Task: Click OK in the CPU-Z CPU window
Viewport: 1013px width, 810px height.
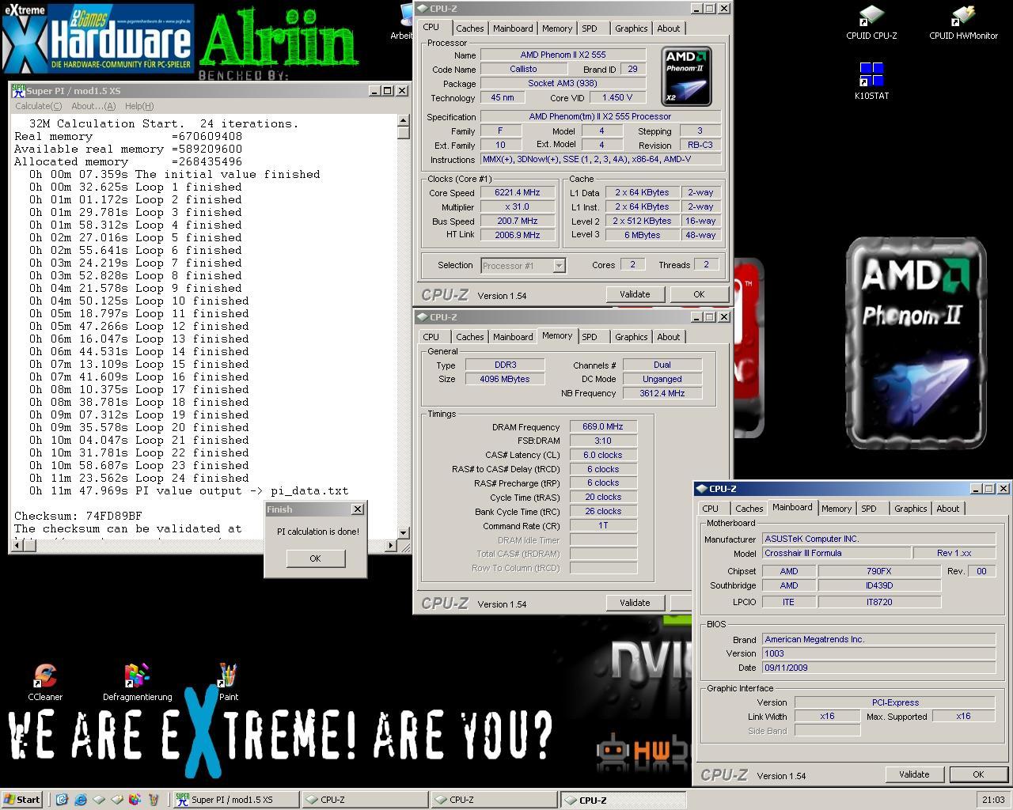Action: coord(699,294)
